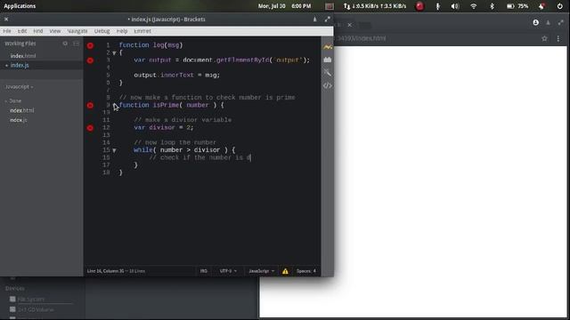
Task: Open the date and time calendar
Action: pos(284,6)
